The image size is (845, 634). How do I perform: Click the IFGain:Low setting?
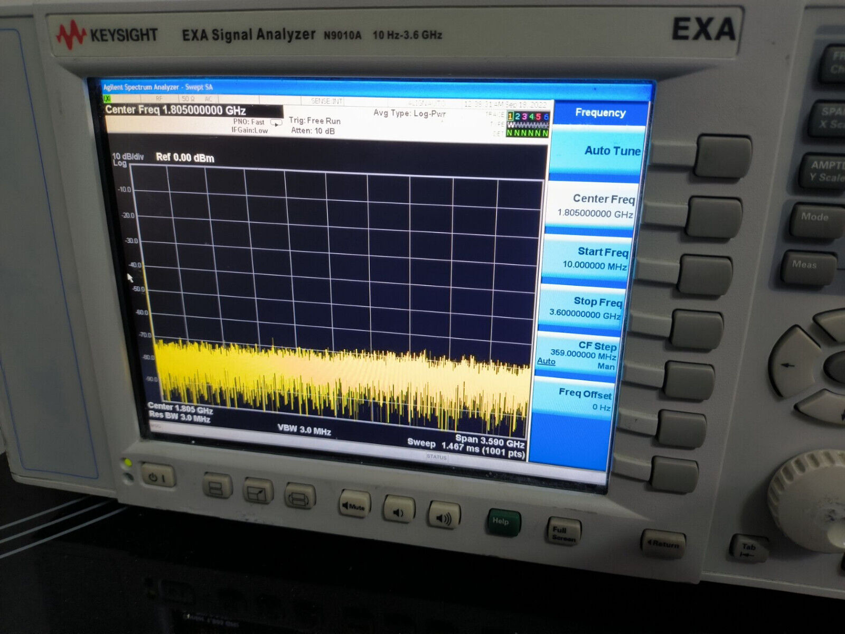click(x=249, y=130)
